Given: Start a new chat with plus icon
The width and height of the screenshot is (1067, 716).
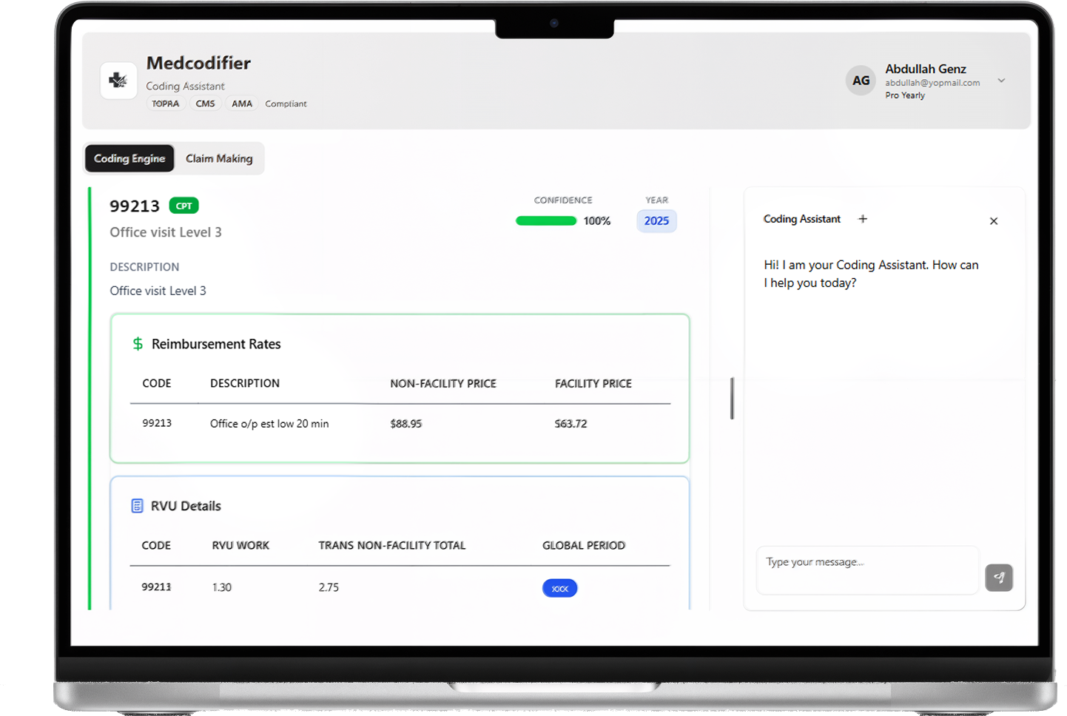Looking at the screenshot, I should click(863, 219).
